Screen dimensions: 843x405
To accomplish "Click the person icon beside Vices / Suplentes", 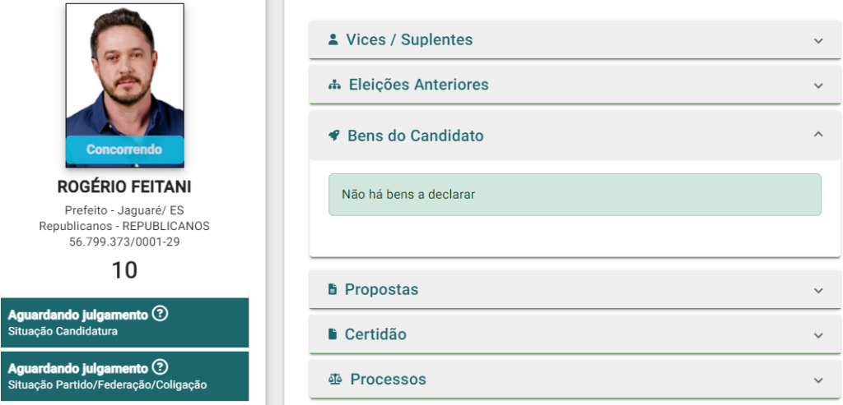I will tap(333, 39).
